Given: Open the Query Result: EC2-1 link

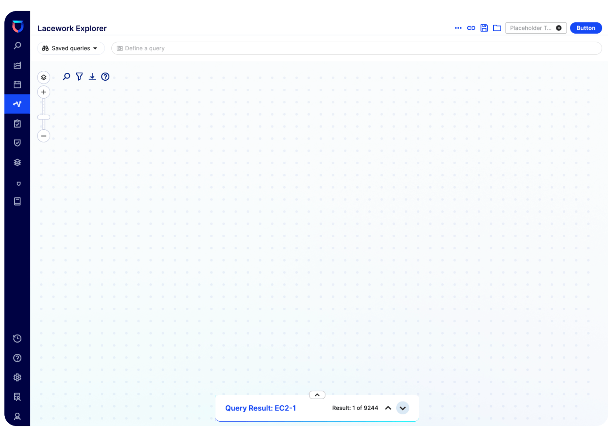Looking at the screenshot, I should coord(260,408).
